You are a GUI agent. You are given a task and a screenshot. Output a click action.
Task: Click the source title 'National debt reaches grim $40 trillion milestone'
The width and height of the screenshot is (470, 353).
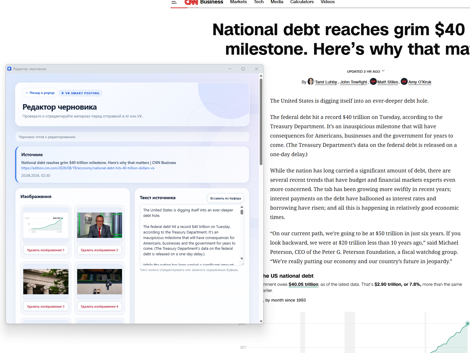(x=98, y=163)
